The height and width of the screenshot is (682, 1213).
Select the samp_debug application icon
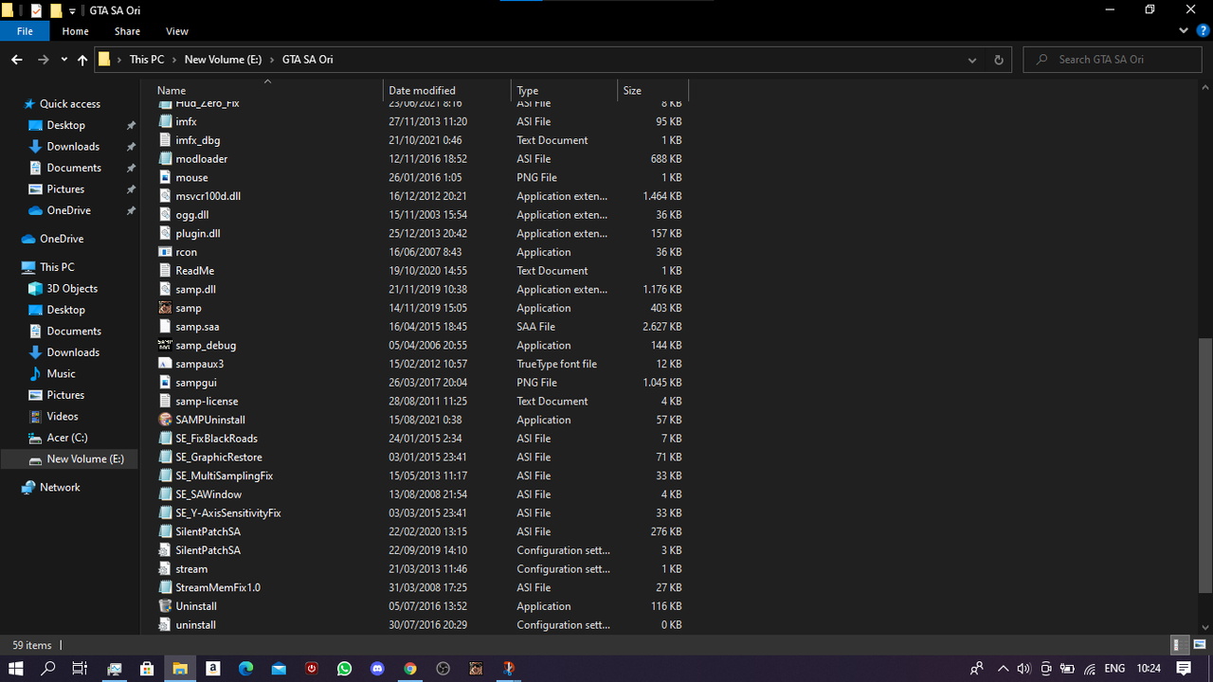click(x=166, y=346)
